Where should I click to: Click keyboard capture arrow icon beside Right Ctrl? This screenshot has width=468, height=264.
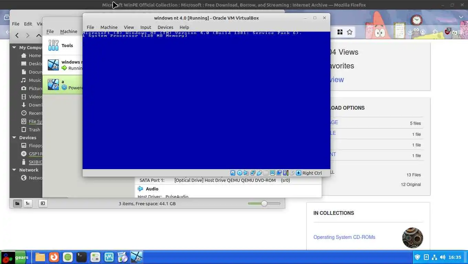(x=298, y=173)
